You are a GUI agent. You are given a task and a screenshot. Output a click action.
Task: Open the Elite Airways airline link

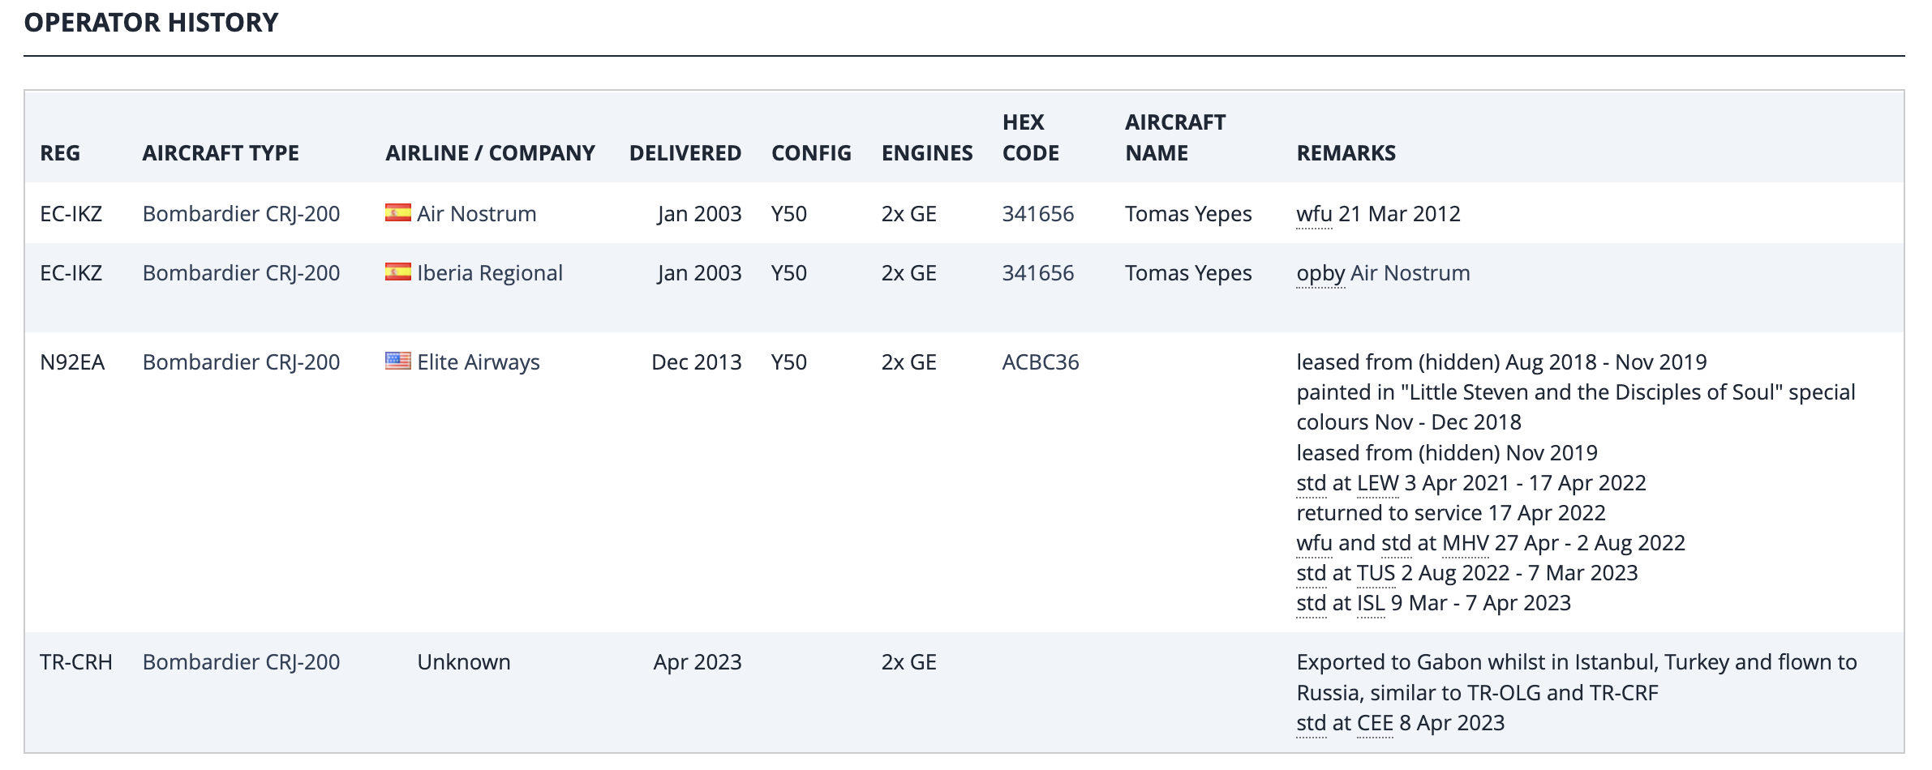pyautogui.click(x=478, y=362)
